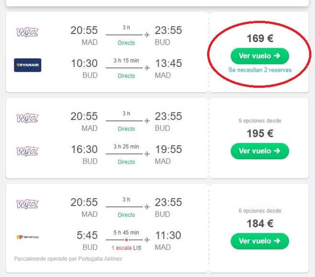
Task: Click the red stopover dot on the LIS flight line
Action: point(126,240)
